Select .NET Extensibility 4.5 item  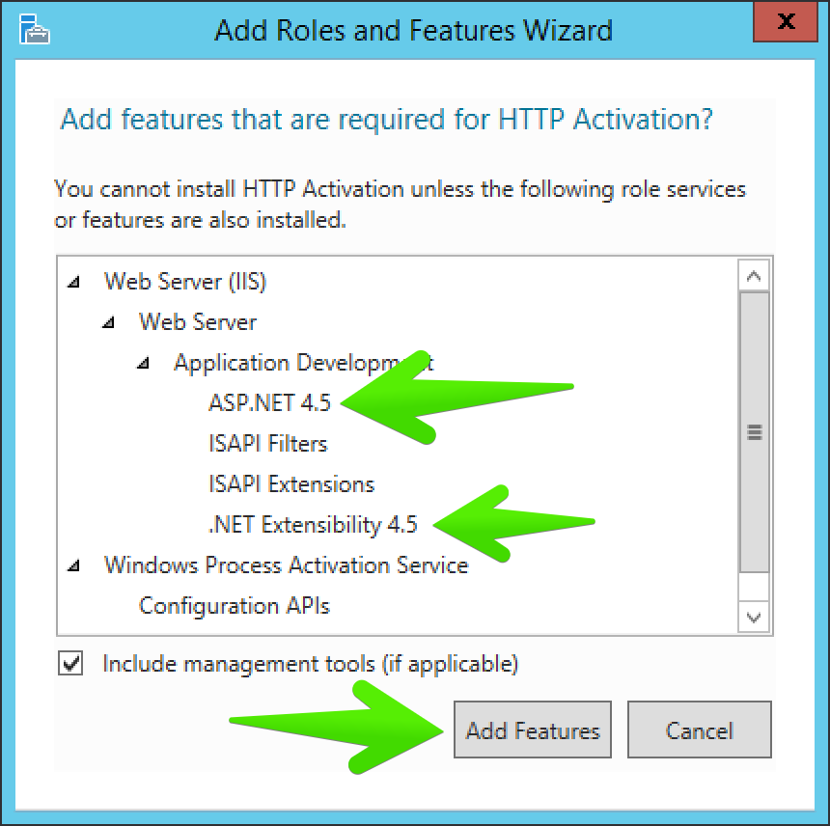click(x=313, y=524)
